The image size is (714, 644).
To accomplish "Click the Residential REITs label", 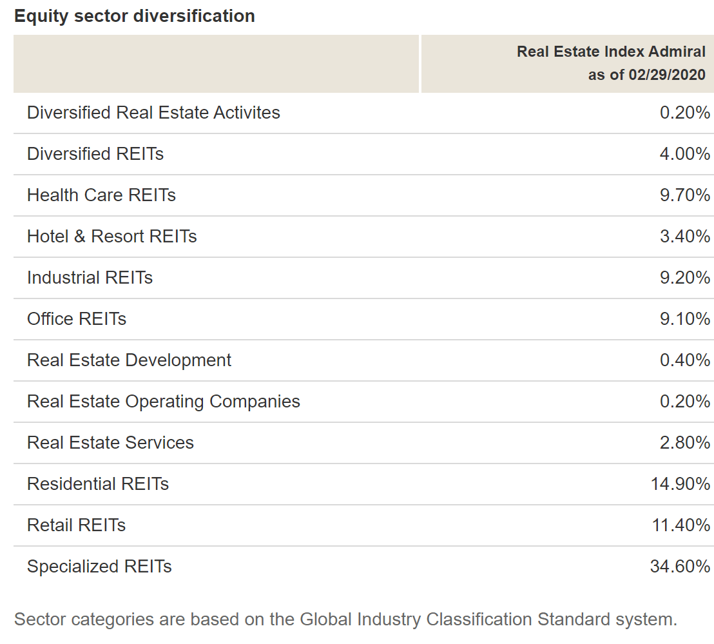I will pyautogui.click(x=99, y=483).
